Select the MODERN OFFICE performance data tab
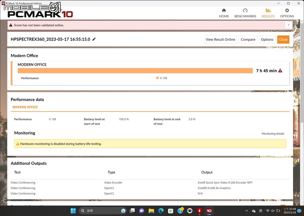 pyautogui.click(x=25, y=107)
